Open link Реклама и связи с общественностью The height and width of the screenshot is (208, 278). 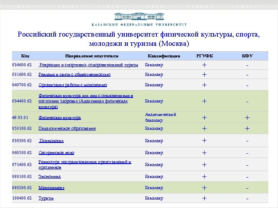(75, 75)
